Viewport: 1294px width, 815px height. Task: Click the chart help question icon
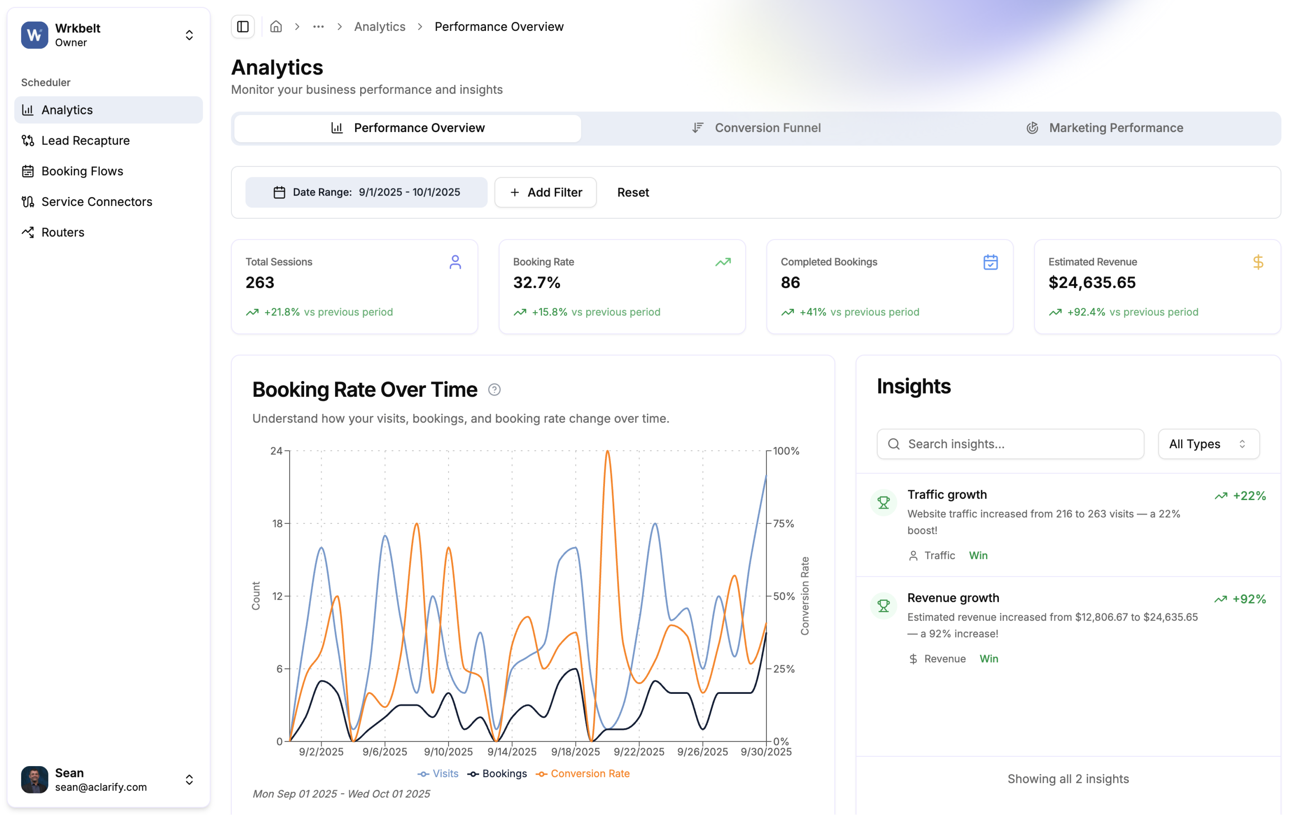(494, 390)
